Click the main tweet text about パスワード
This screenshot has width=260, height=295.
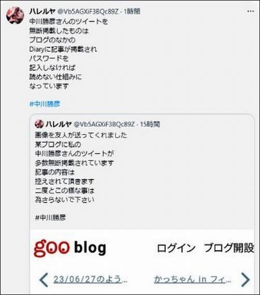(49, 58)
